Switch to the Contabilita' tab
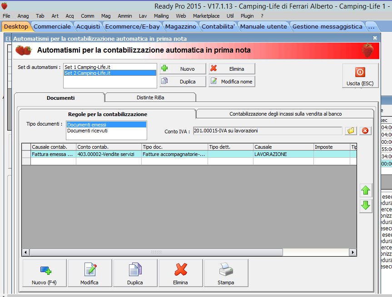392x297 pixels. (218, 26)
